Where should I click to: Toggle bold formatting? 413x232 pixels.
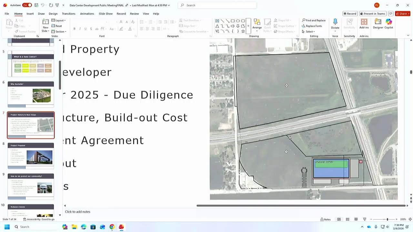coord(74,29)
